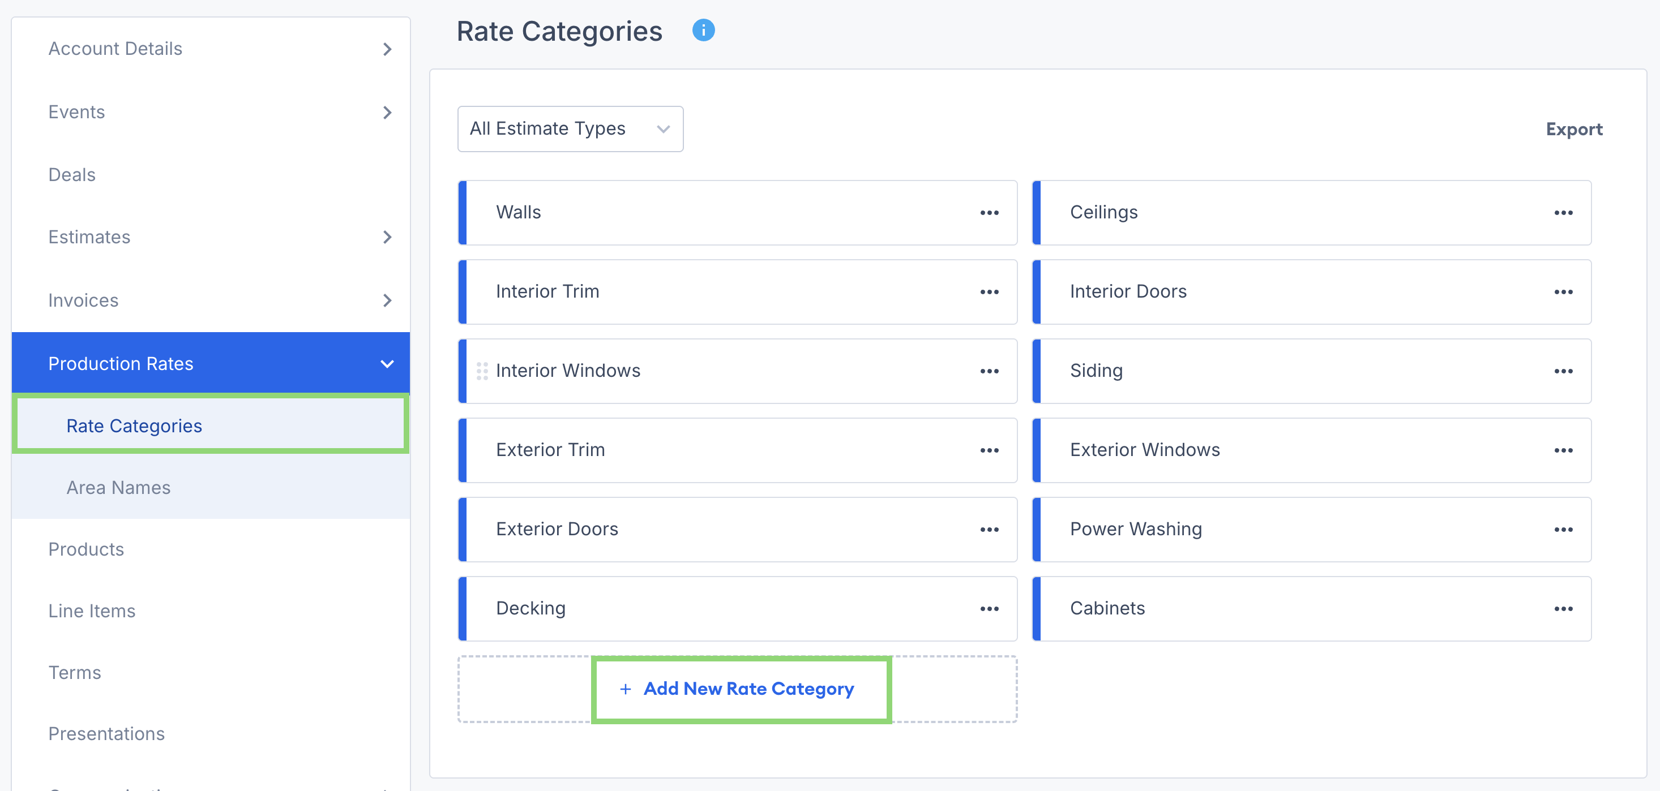Open the Products settings page
1660x791 pixels.
[211, 549]
